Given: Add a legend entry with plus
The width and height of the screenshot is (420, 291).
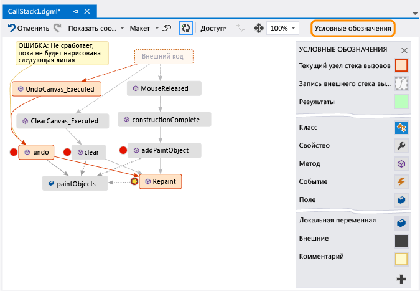Looking at the screenshot, I should coord(401,279).
